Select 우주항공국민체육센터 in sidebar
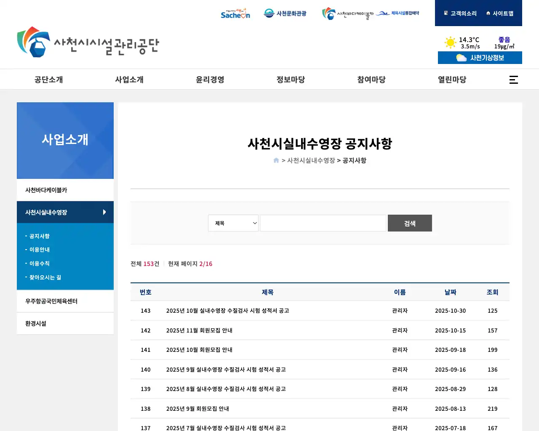This screenshot has height=431, width=539. (x=65, y=301)
